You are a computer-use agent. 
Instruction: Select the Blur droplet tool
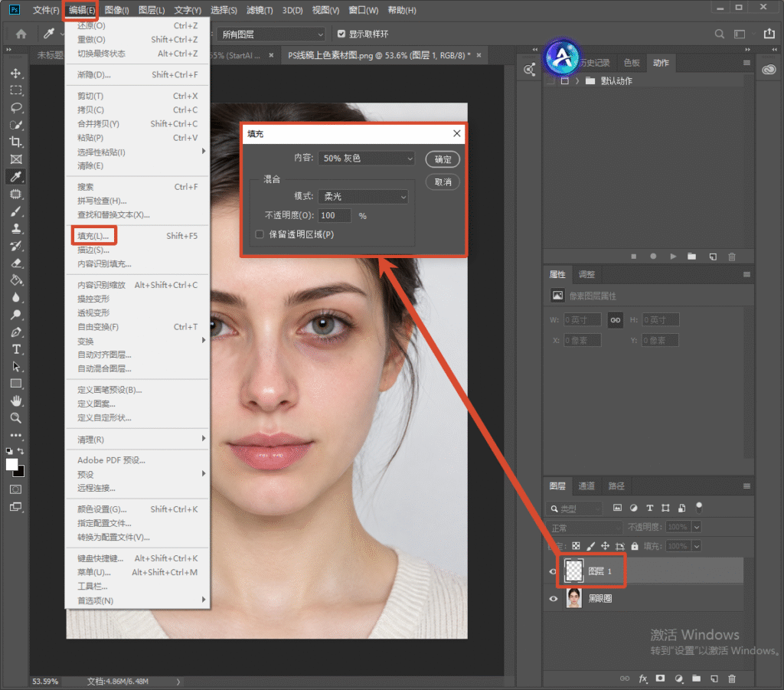pos(16,297)
